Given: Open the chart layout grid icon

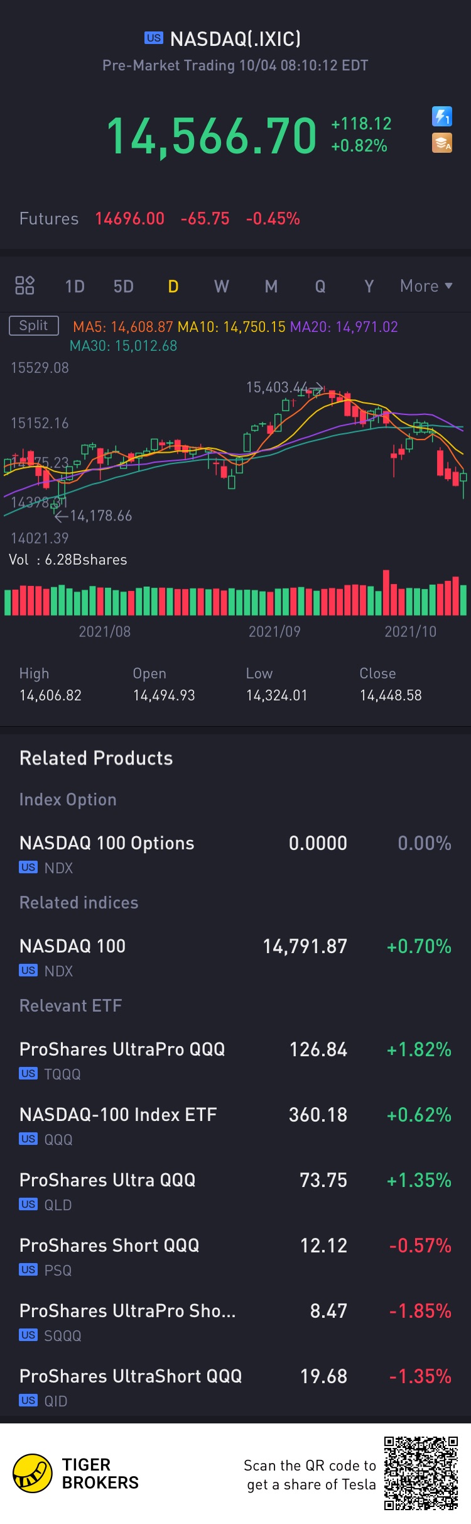Looking at the screenshot, I should pos(24,285).
